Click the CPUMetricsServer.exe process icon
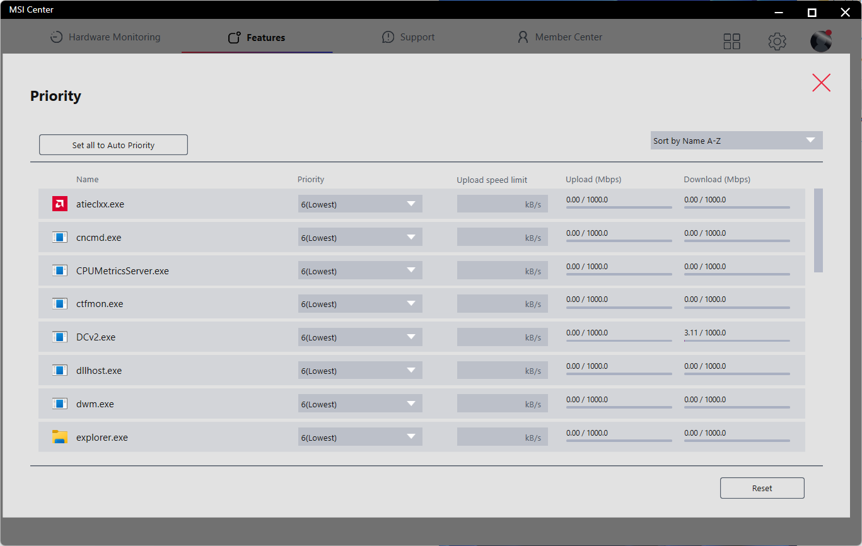This screenshot has height=546, width=862. (x=60, y=270)
